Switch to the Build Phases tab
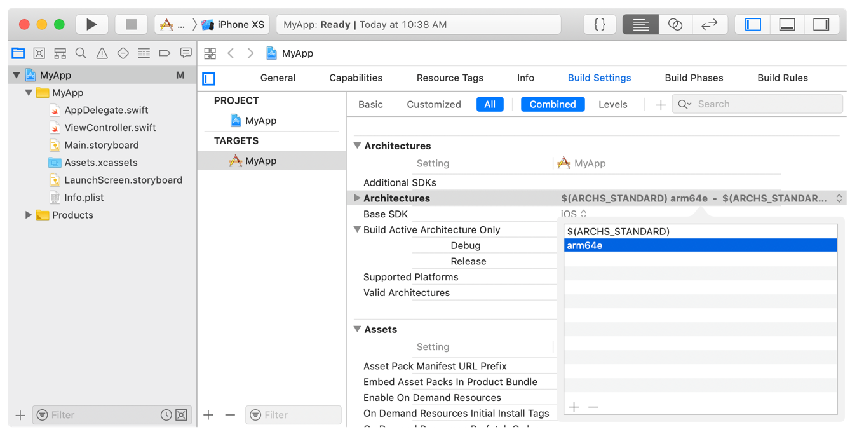The height and width of the screenshot is (441, 864). click(693, 78)
